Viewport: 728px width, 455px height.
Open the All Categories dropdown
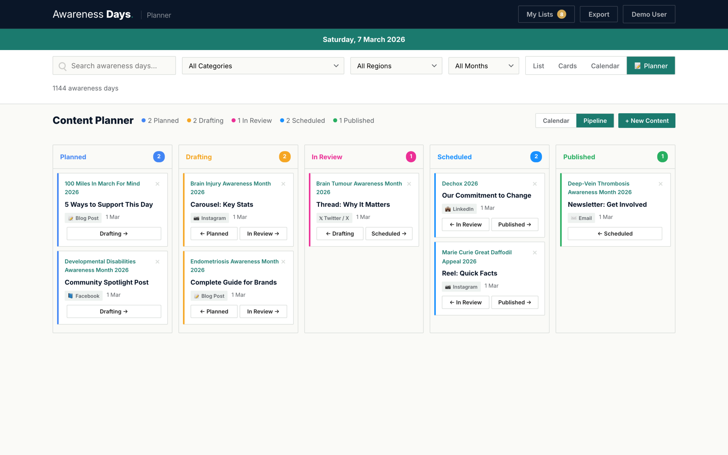262,66
